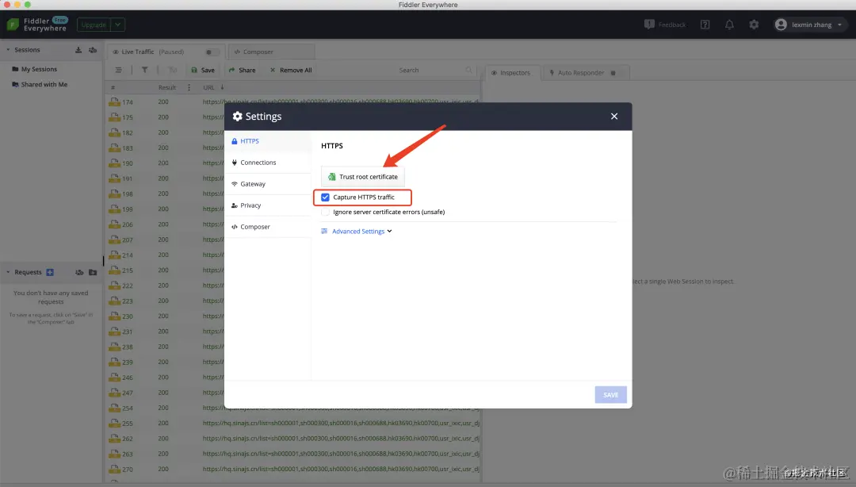Click the filter funnel icon
Viewport: 856px width, 487px height.
tap(145, 70)
